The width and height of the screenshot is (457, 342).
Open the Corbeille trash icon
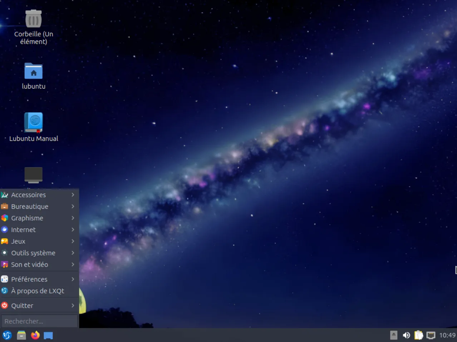[33, 18]
